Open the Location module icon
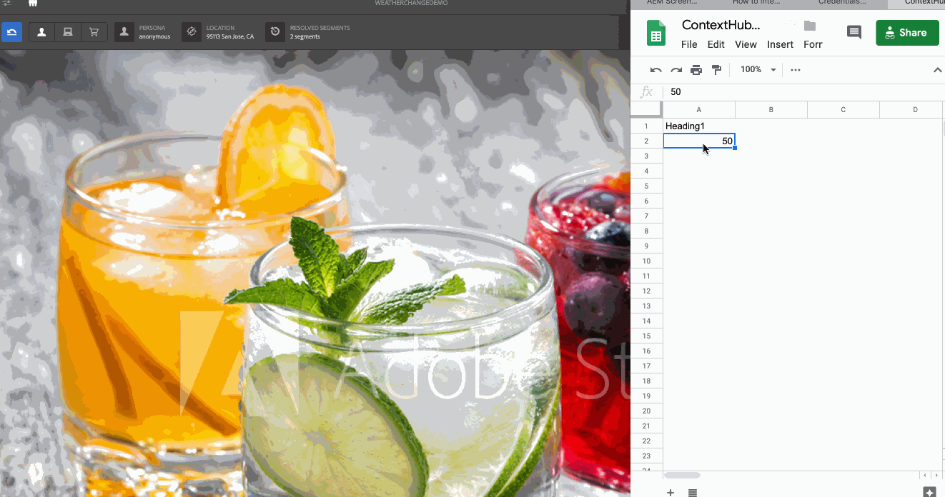This screenshot has width=945, height=497. click(x=192, y=32)
